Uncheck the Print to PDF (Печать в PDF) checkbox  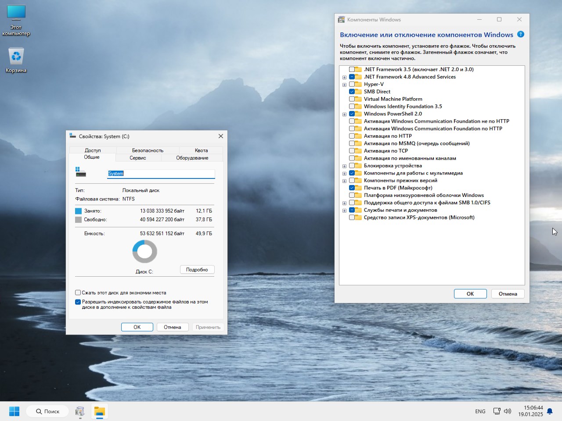(352, 188)
